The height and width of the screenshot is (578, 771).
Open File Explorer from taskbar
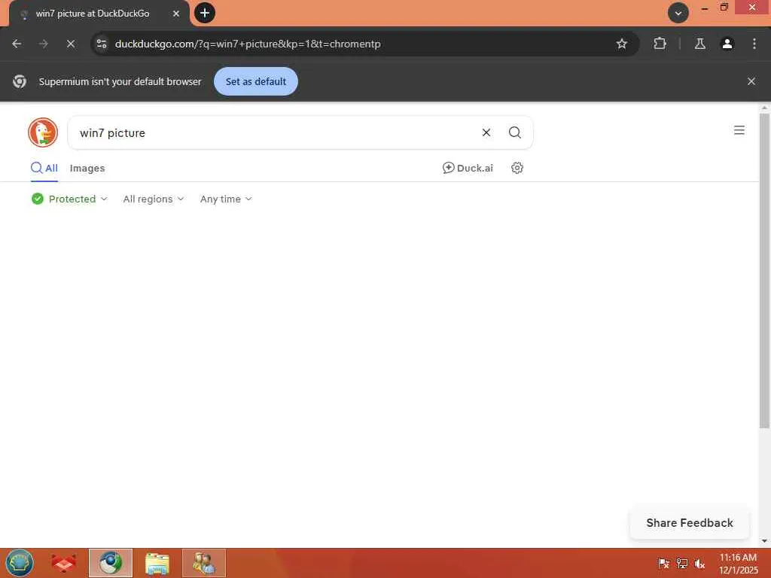(x=157, y=563)
